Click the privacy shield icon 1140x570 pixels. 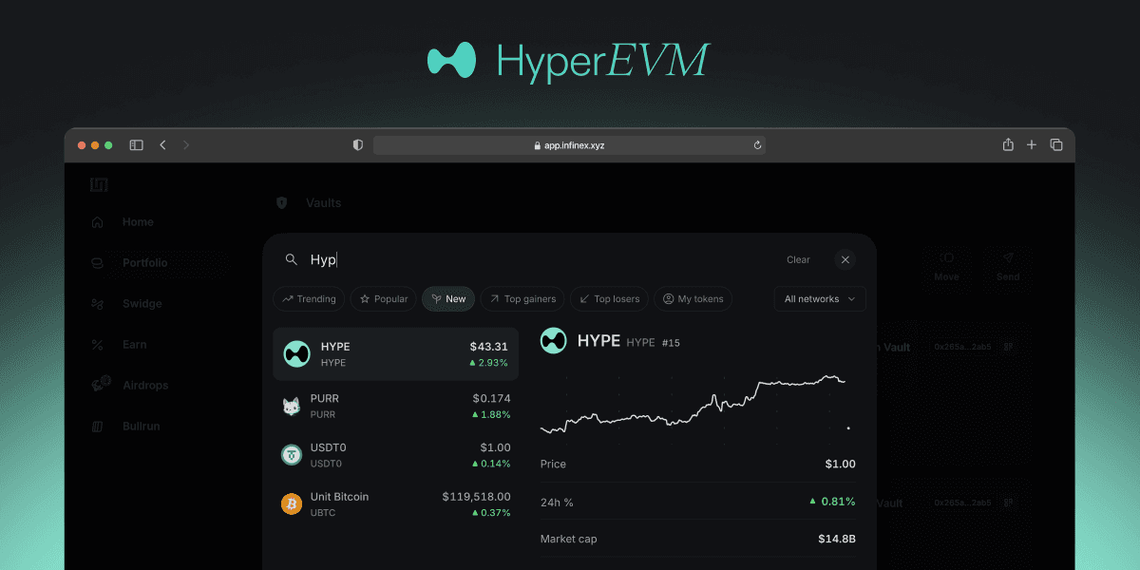point(358,145)
